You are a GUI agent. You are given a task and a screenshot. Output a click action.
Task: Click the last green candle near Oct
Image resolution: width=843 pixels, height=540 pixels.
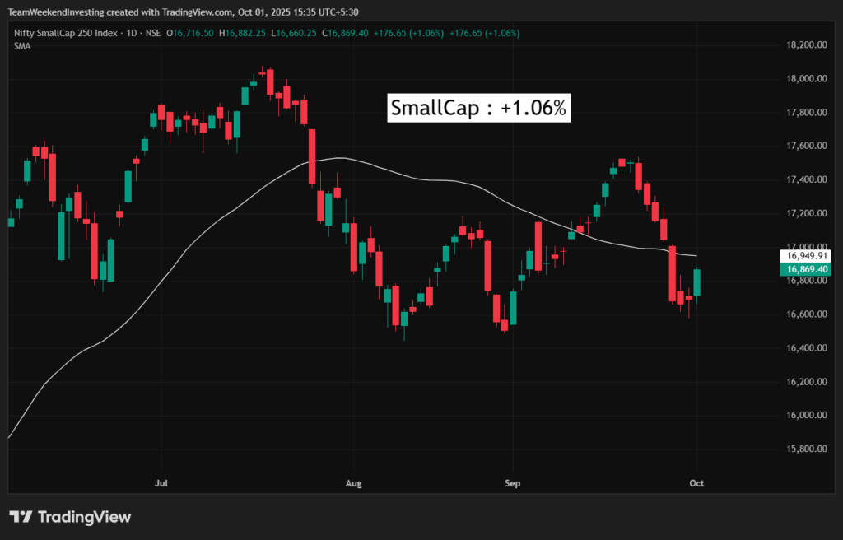[x=697, y=282]
